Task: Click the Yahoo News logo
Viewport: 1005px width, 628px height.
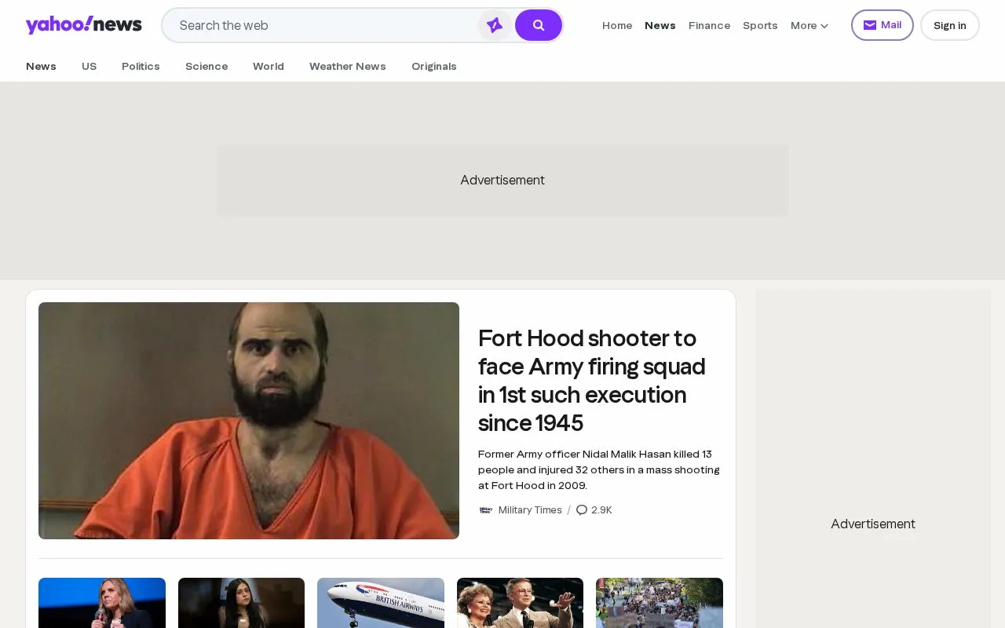Action: click(83, 25)
